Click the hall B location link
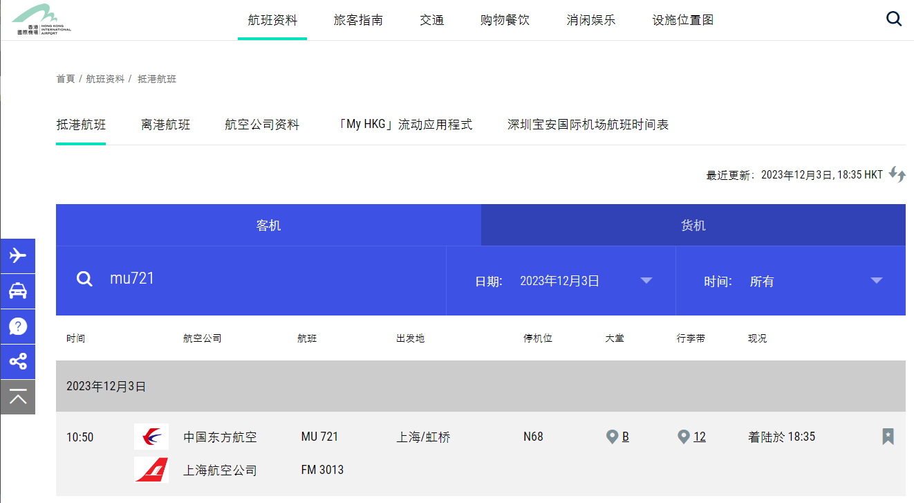The width and height of the screenshot is (914, 503). (x=625, y=437)
